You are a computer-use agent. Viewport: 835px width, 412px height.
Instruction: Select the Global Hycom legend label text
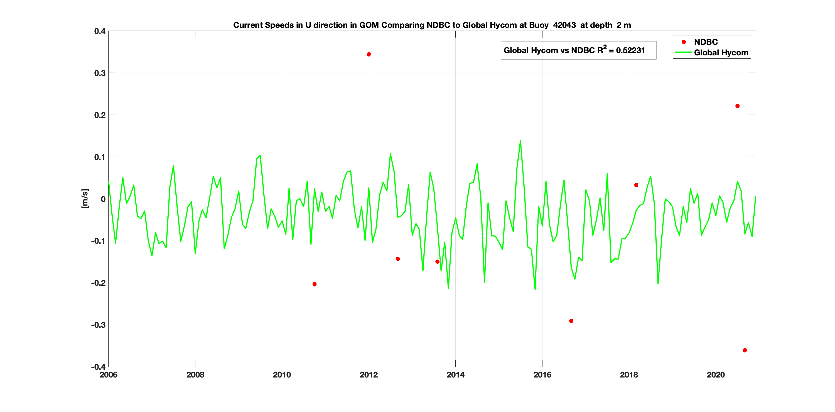point(721,53)
